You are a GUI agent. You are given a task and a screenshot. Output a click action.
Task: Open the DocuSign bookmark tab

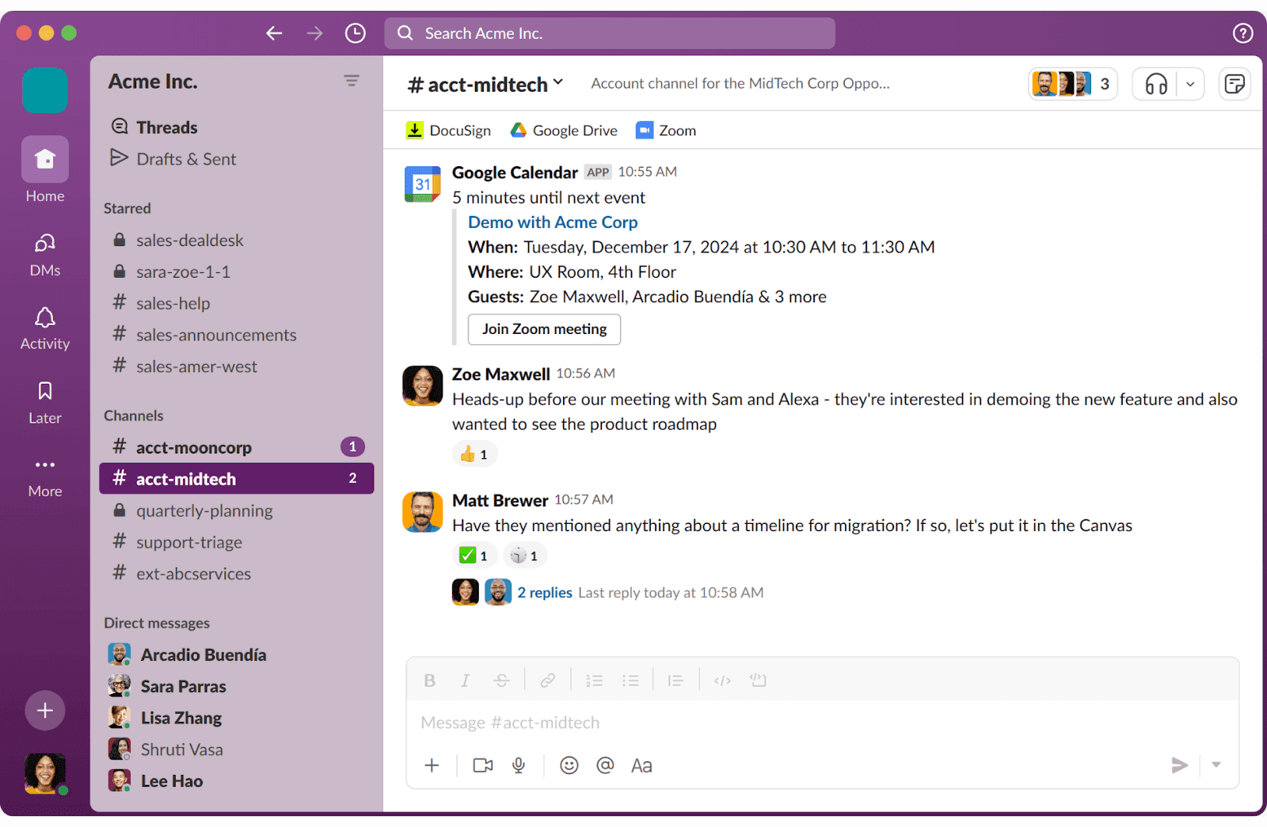point(448,130)
